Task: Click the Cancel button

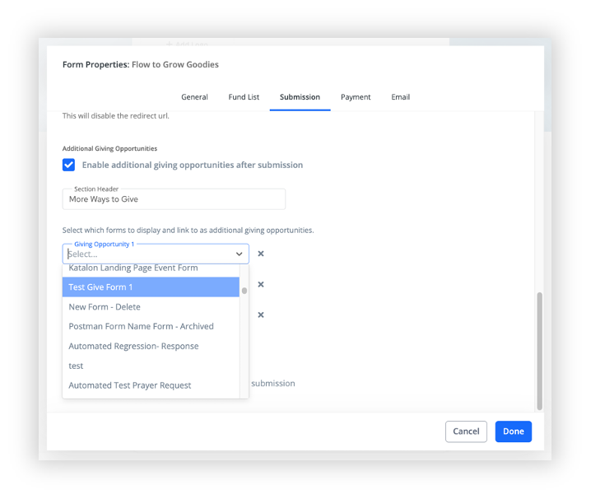Action: point(466,431)
